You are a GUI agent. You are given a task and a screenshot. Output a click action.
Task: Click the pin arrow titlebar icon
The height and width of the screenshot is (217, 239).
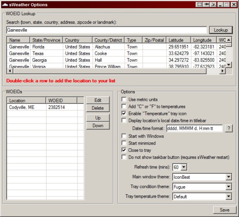tap(206, 5)
